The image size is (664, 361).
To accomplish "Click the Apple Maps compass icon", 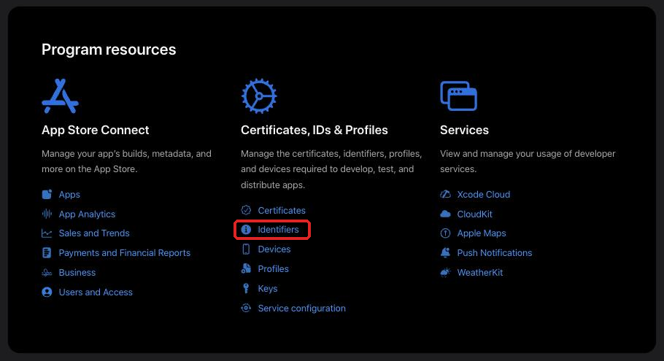I will click(446, 233).
